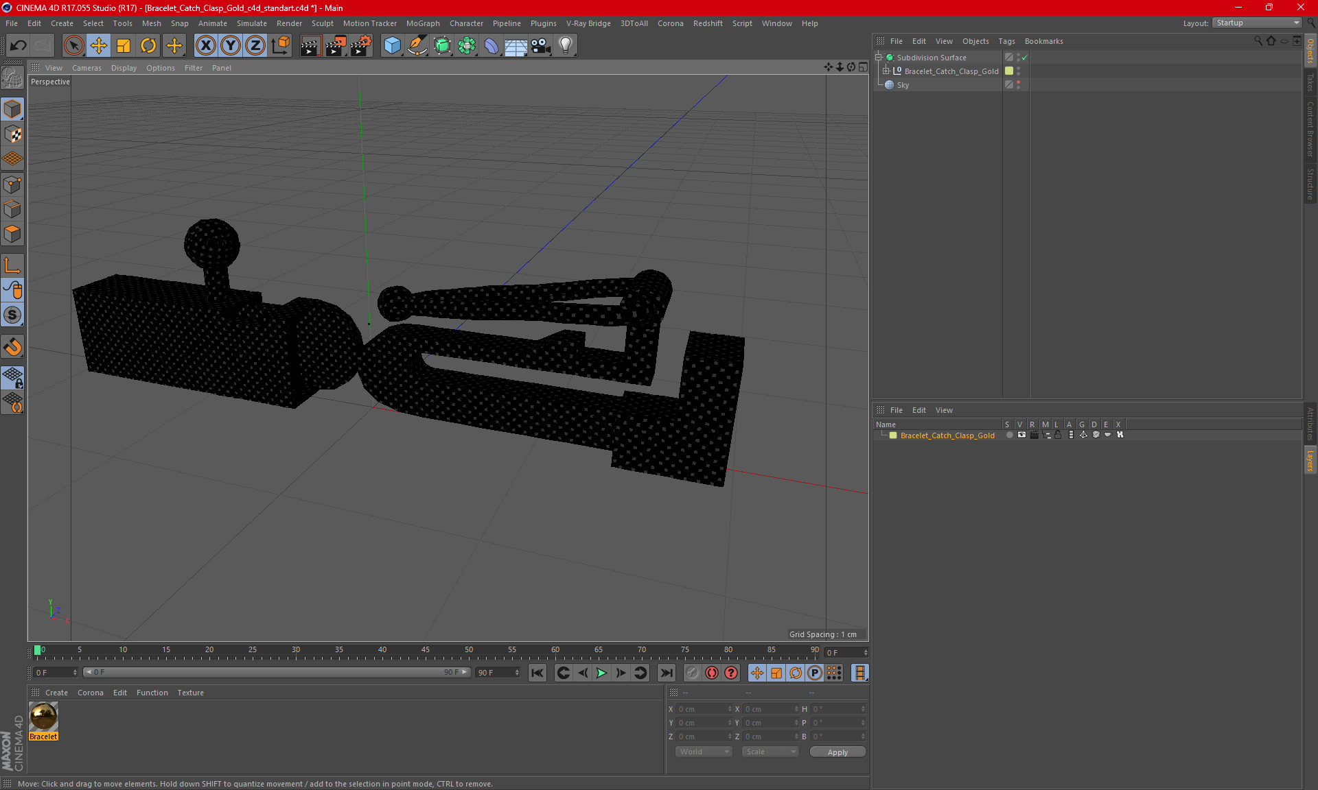Toggle Subdivision Surface enable checkmark
1318x790 pixels.
click(1024, 58)
